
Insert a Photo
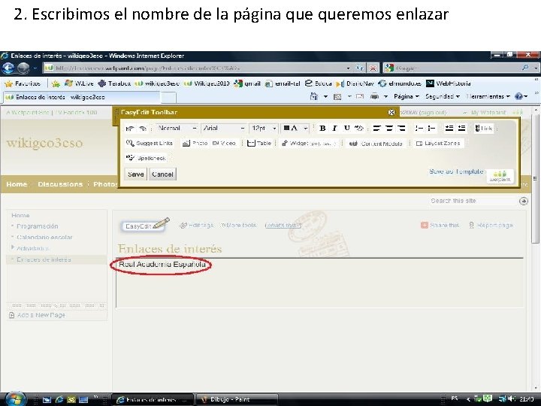point(195,143)
